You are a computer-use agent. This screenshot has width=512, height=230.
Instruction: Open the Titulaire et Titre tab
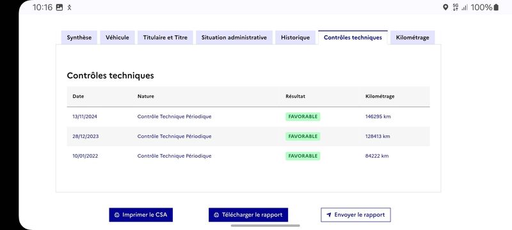pyautogui.click(x=165, y=38)
